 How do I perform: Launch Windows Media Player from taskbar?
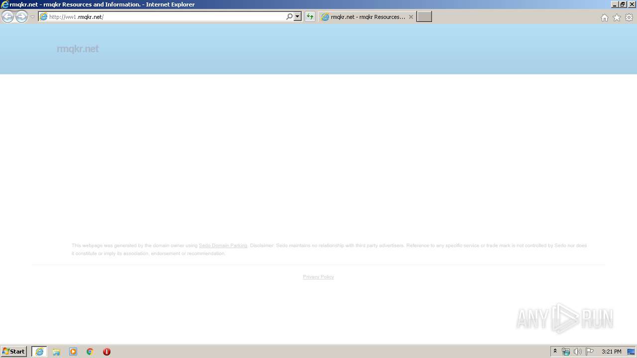click(73, 352)
